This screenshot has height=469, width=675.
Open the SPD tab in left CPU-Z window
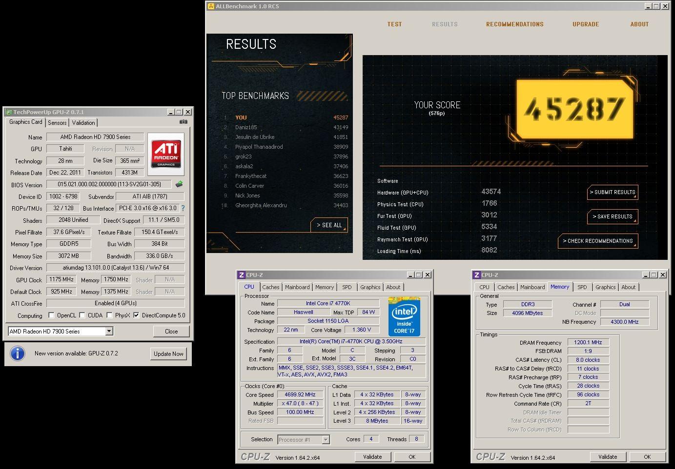(347, 288)
